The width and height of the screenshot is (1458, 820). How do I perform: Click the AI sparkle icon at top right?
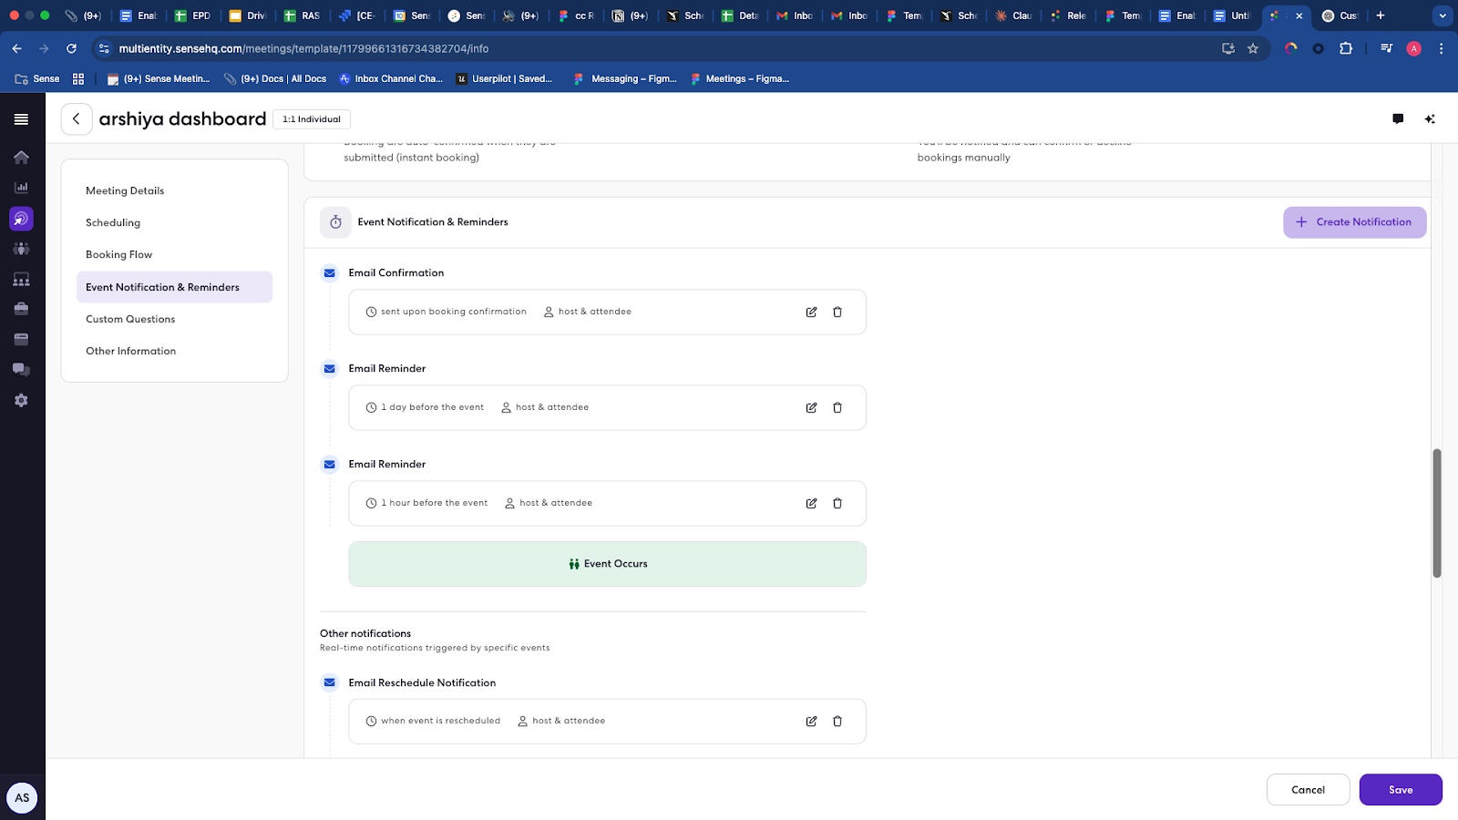click(x=1430, y=119)
